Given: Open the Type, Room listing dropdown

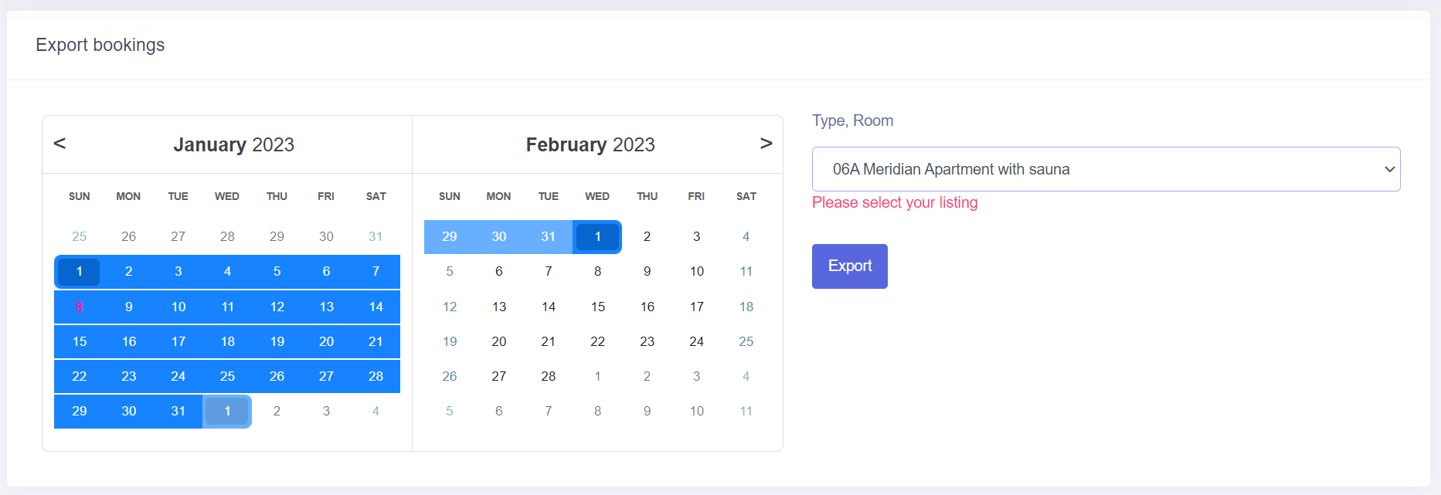Looking at the screenshot, I should click(x=1106, y=169).
